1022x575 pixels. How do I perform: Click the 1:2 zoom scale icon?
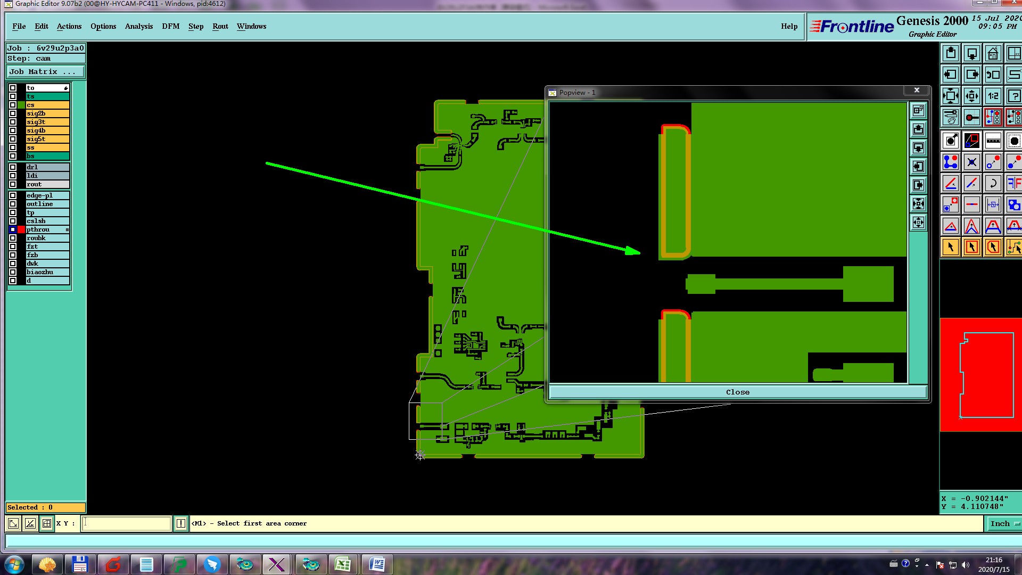[x=993, y=96]
